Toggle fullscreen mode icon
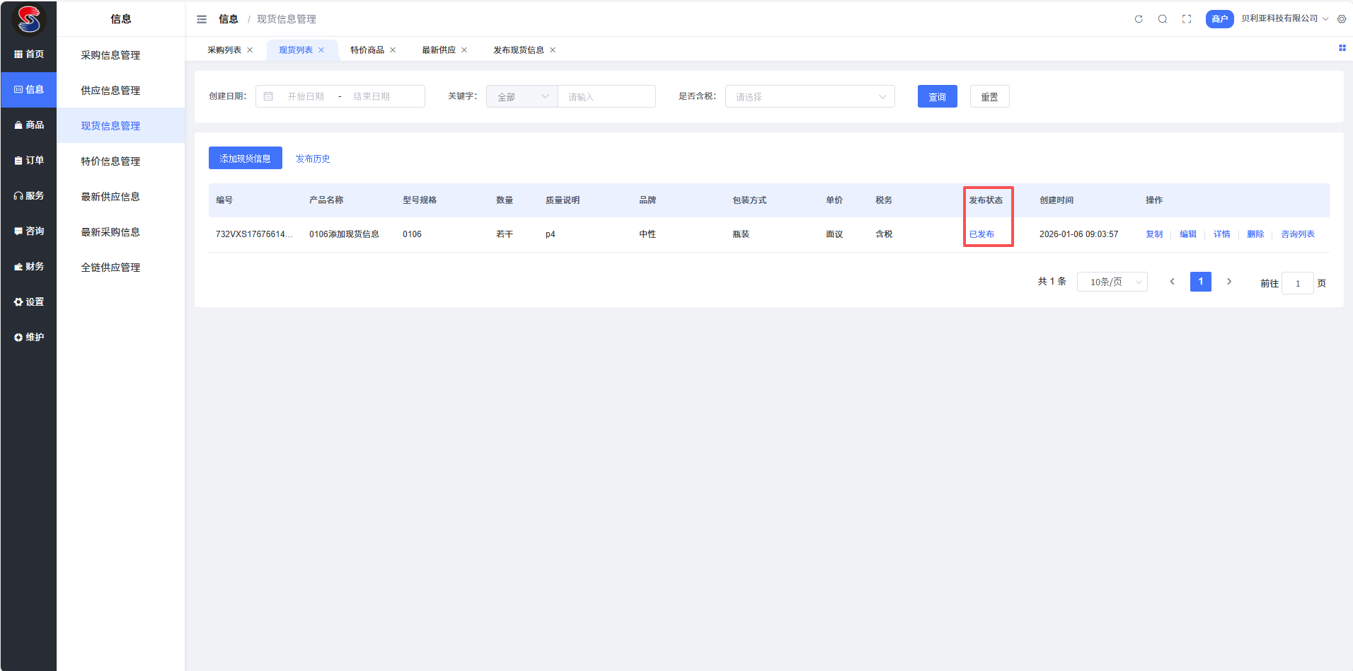1353x671 pixels. (1187, 19)
